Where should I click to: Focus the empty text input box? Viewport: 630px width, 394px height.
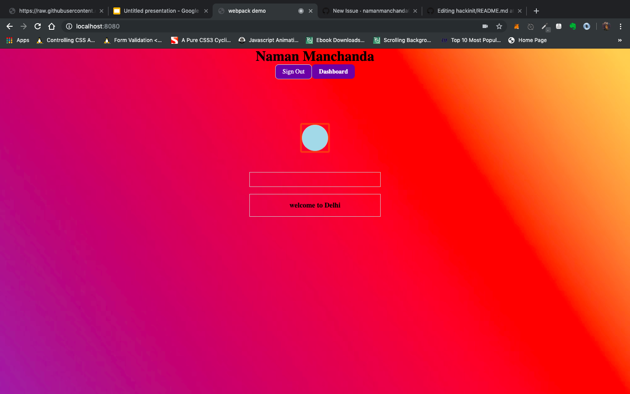pos(315,179)
